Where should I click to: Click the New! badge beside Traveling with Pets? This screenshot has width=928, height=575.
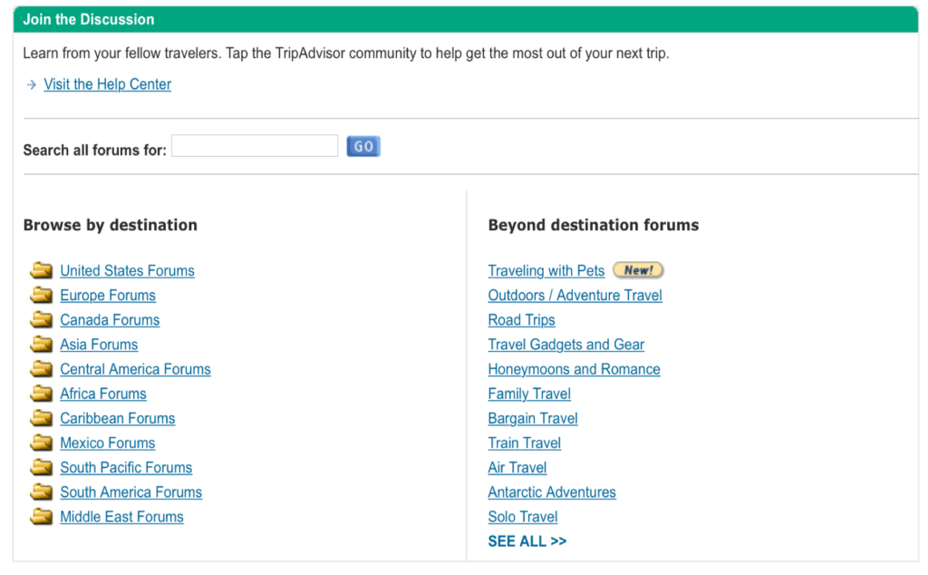[x=638, y=269]
